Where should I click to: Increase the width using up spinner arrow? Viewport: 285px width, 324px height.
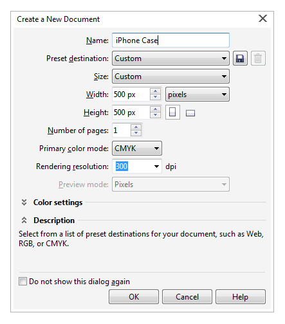[x=155, y=92]
